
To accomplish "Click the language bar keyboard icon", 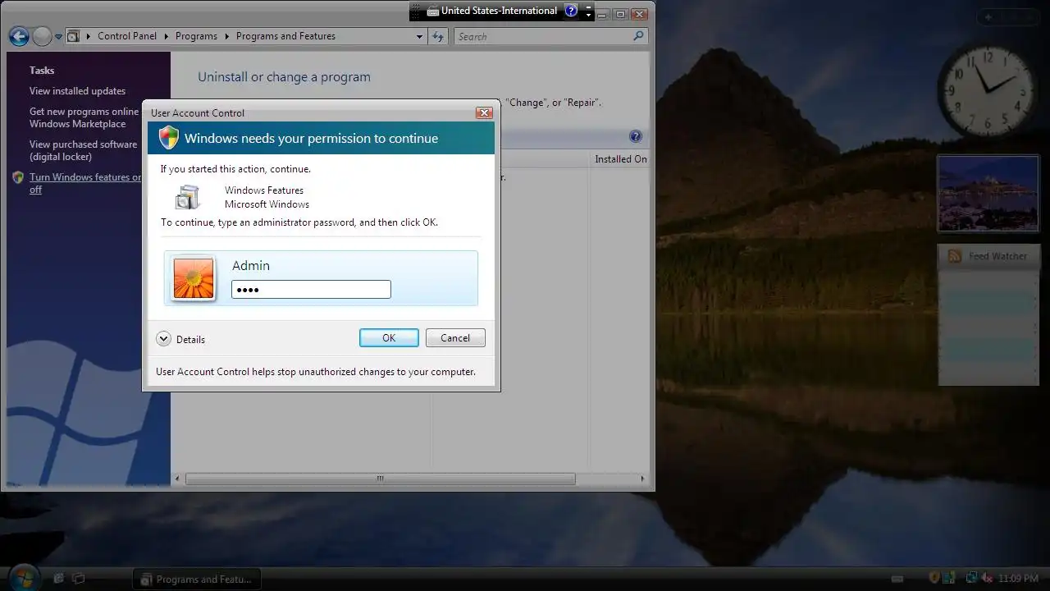I will click(433, 11).
